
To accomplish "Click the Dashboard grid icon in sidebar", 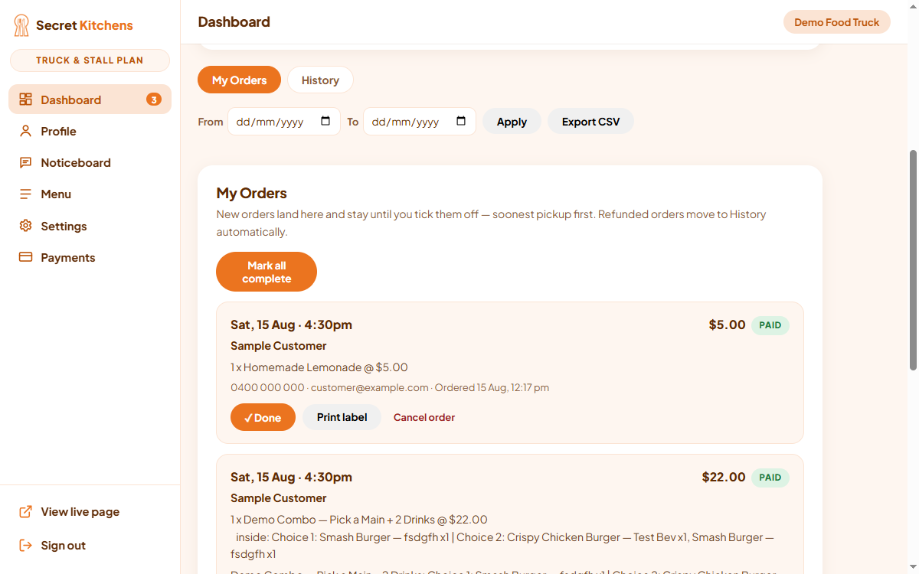I will (x=25, y=99).
